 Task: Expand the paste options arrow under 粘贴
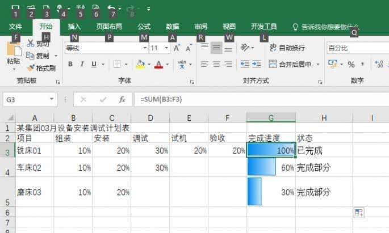[x=14, y=69]
